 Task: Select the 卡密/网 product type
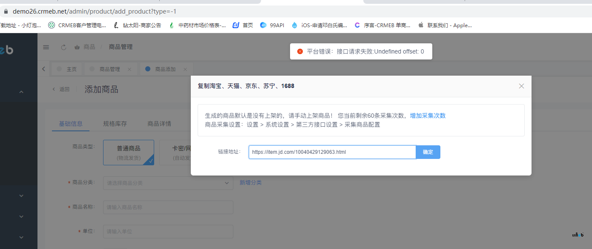(x=175, y=153)
